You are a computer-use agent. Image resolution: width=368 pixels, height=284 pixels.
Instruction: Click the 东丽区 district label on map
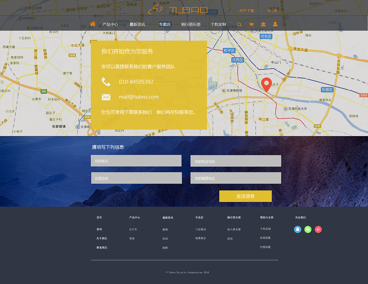pyautogui.click(x=327, y=90)
